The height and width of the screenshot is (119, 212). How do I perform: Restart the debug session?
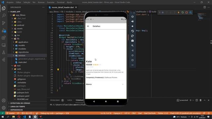(183, 13)
